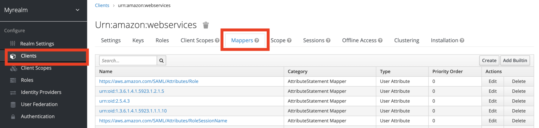Click the trash icon beside the client title
The image size is (539, 128).
pos(206,25)
